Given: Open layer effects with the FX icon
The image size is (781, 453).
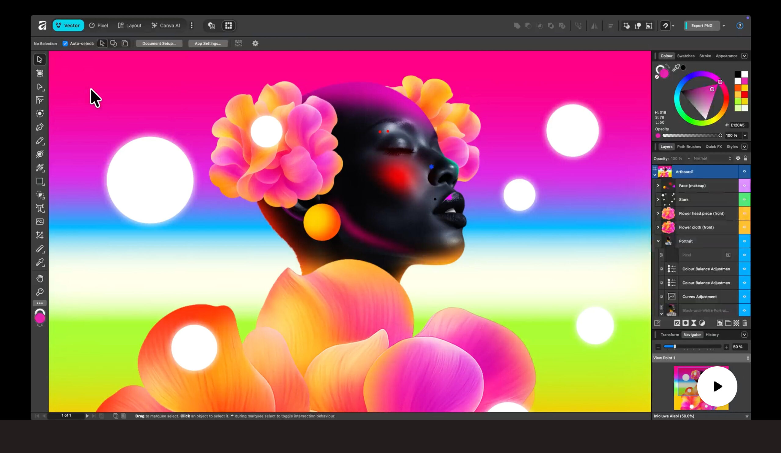Looking at the screenshot, I should tap(677, 323).
